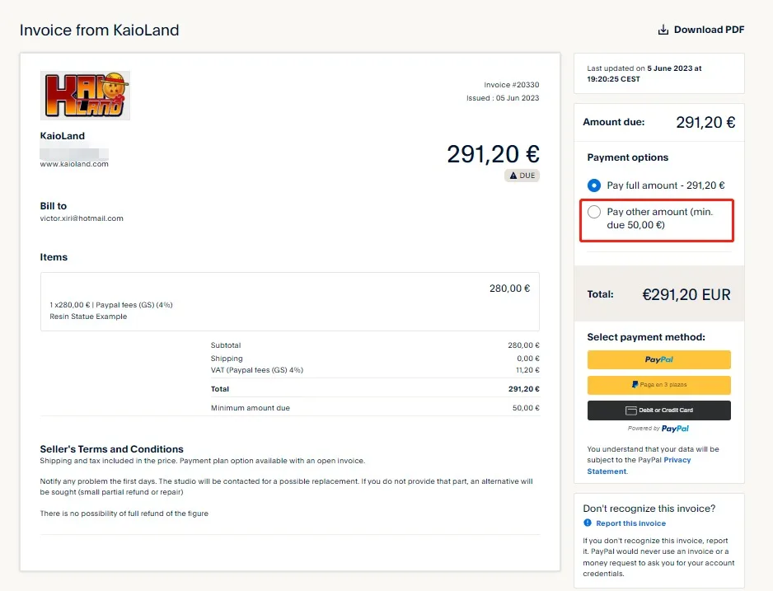Click the Invoice #20330 number text

tap(511, 85)
